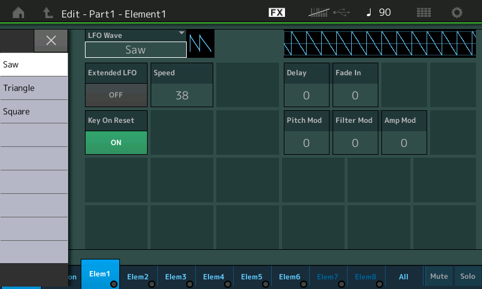
Task: Switch to the Elem2 tab
Action: [x=138, y=276]
